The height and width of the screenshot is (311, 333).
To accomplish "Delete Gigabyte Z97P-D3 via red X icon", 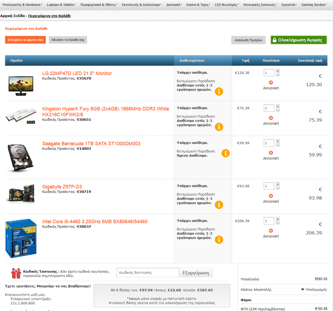I will [x=271, y=196].
